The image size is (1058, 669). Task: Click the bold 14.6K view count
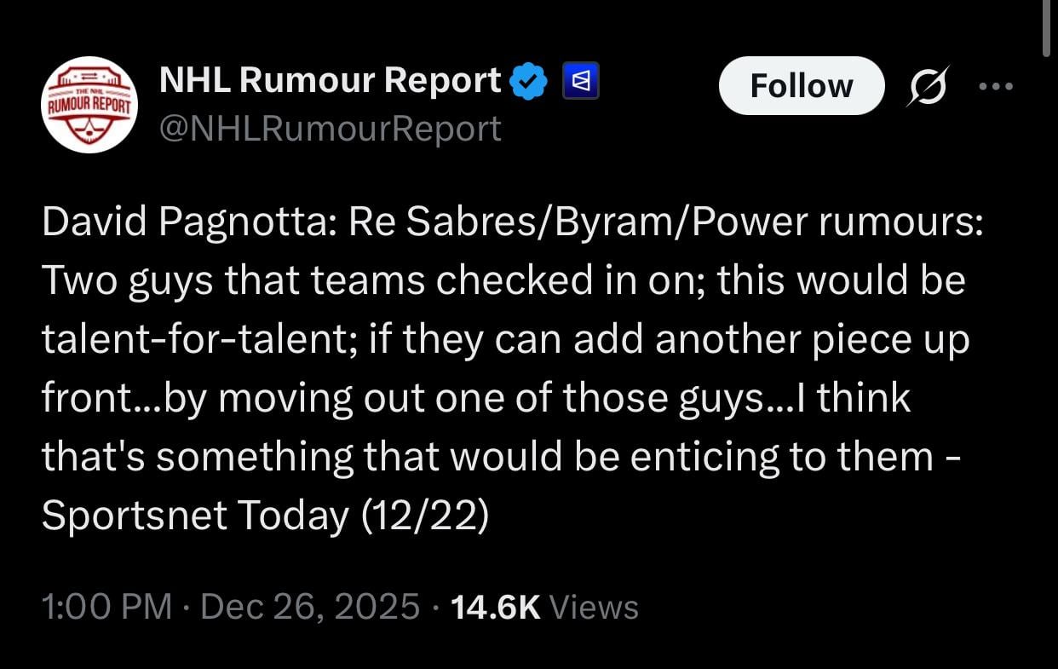pyautogui.click(x=496, y=607)
